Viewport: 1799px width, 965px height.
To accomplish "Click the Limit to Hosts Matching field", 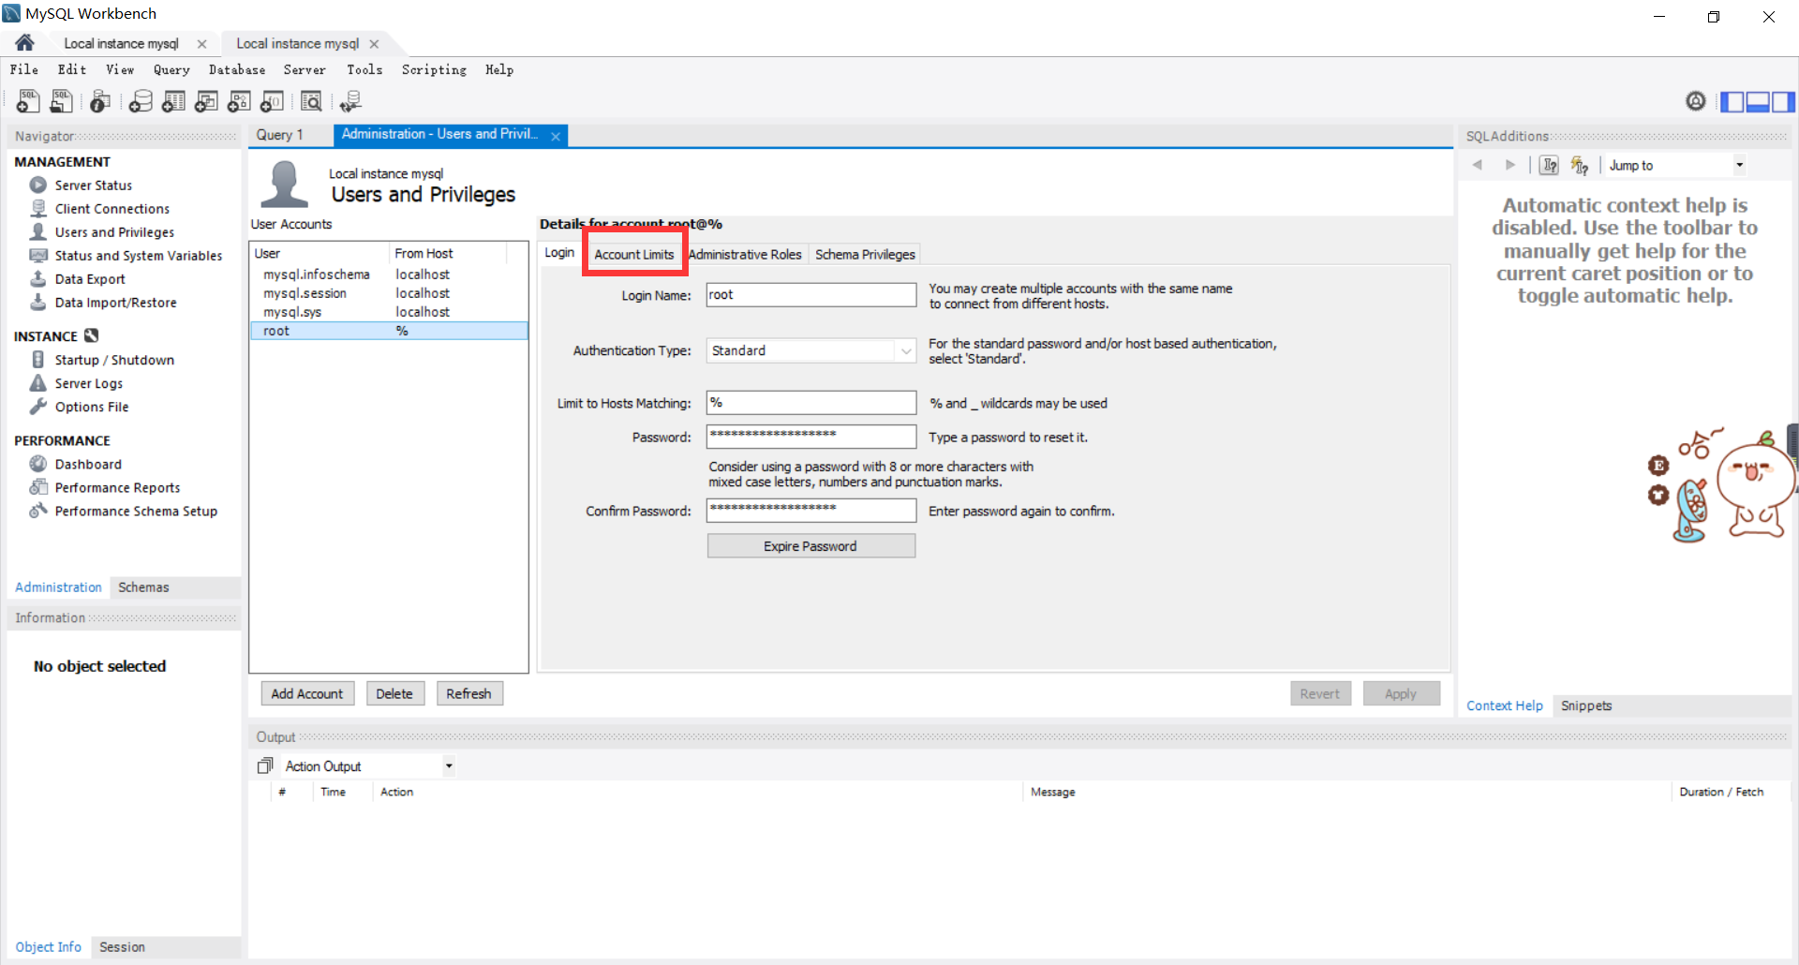I will [x=811, y=403].
